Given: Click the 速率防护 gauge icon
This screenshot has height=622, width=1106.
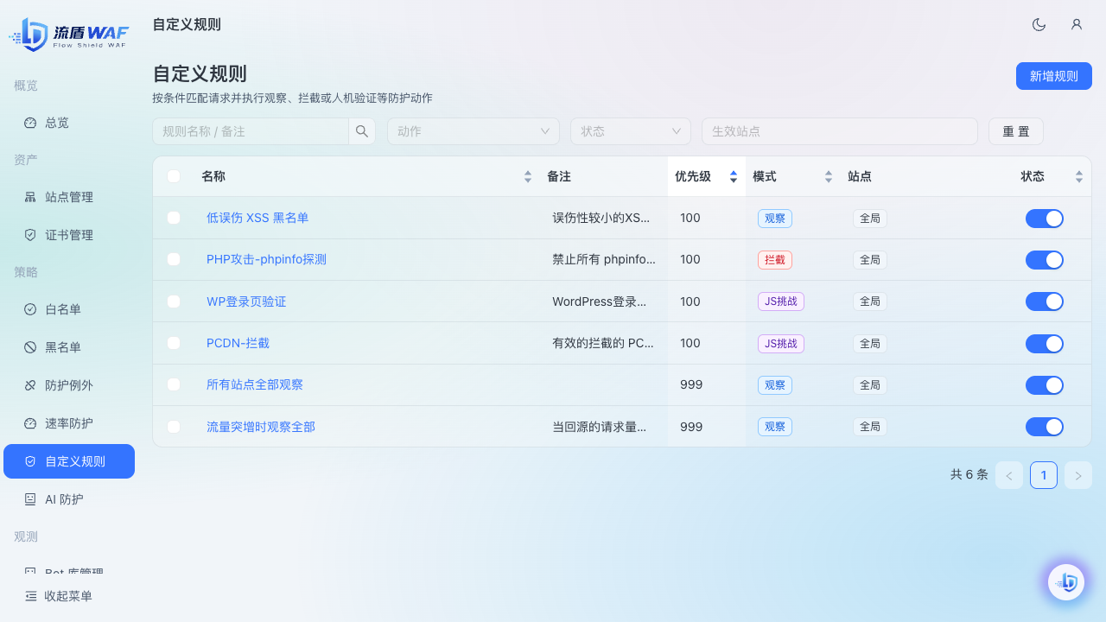Looking at the screenshot, I should pos(30,423).
